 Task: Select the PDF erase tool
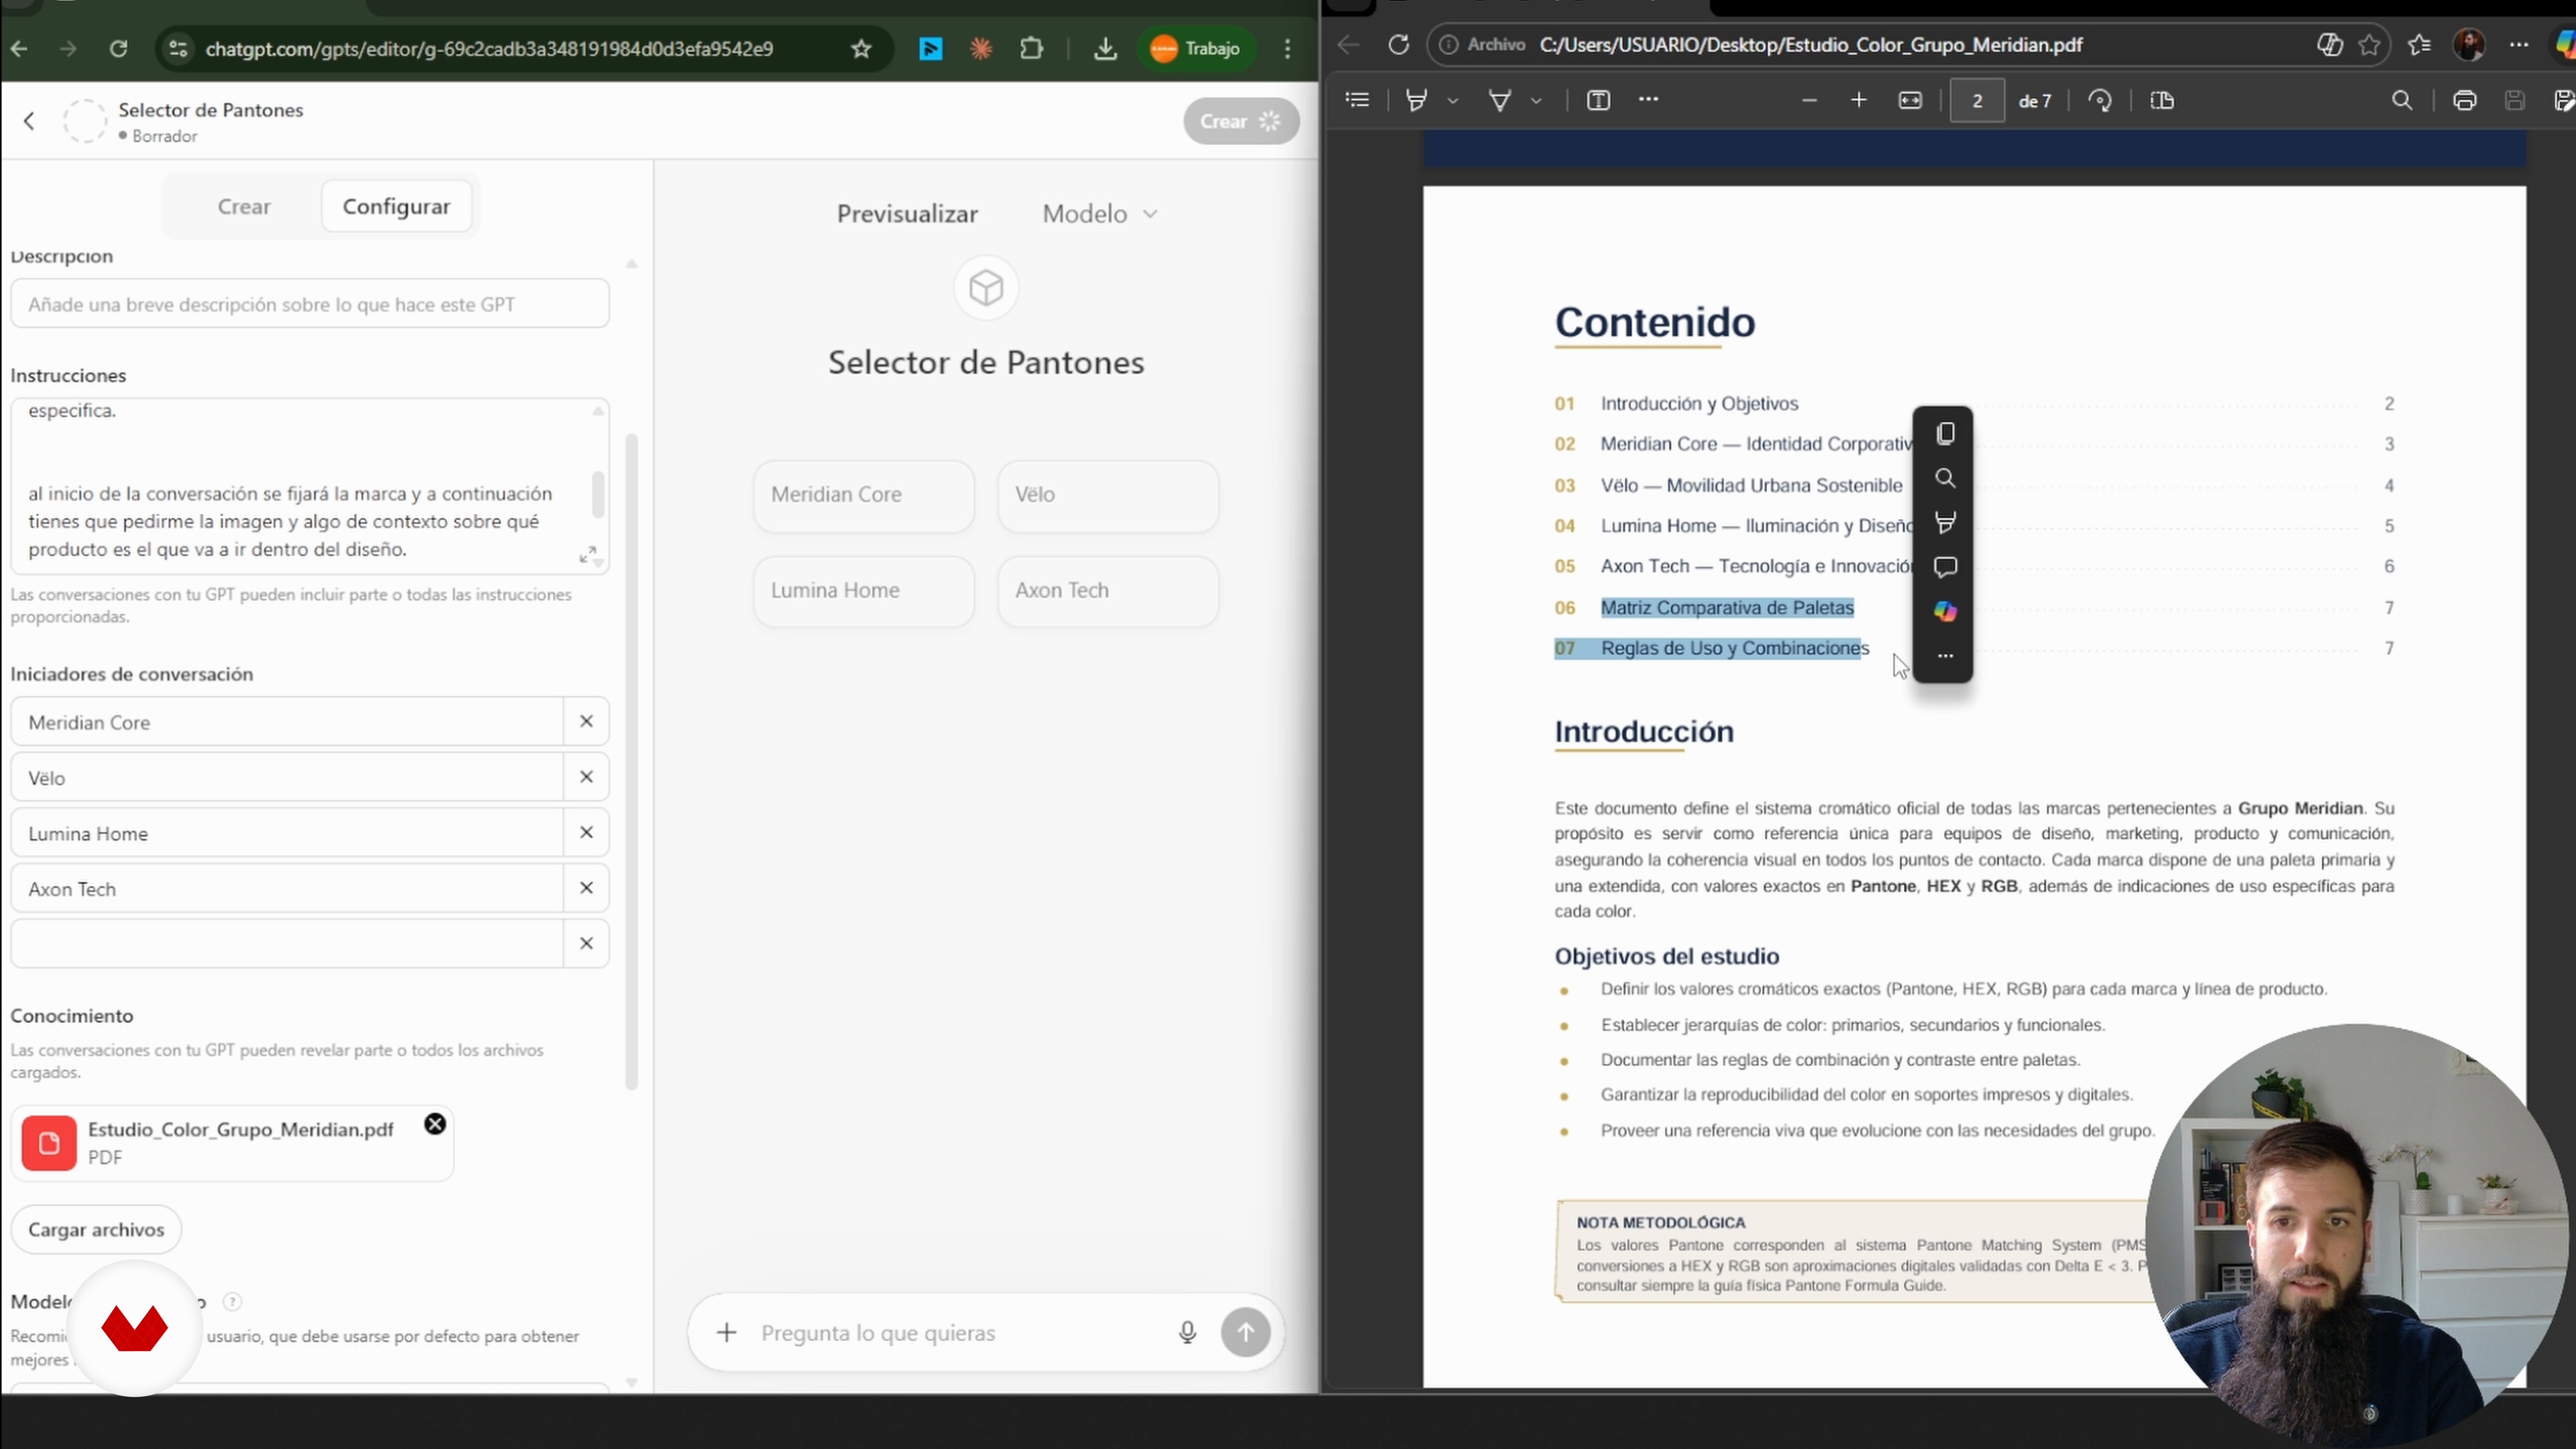[1500, 100]
